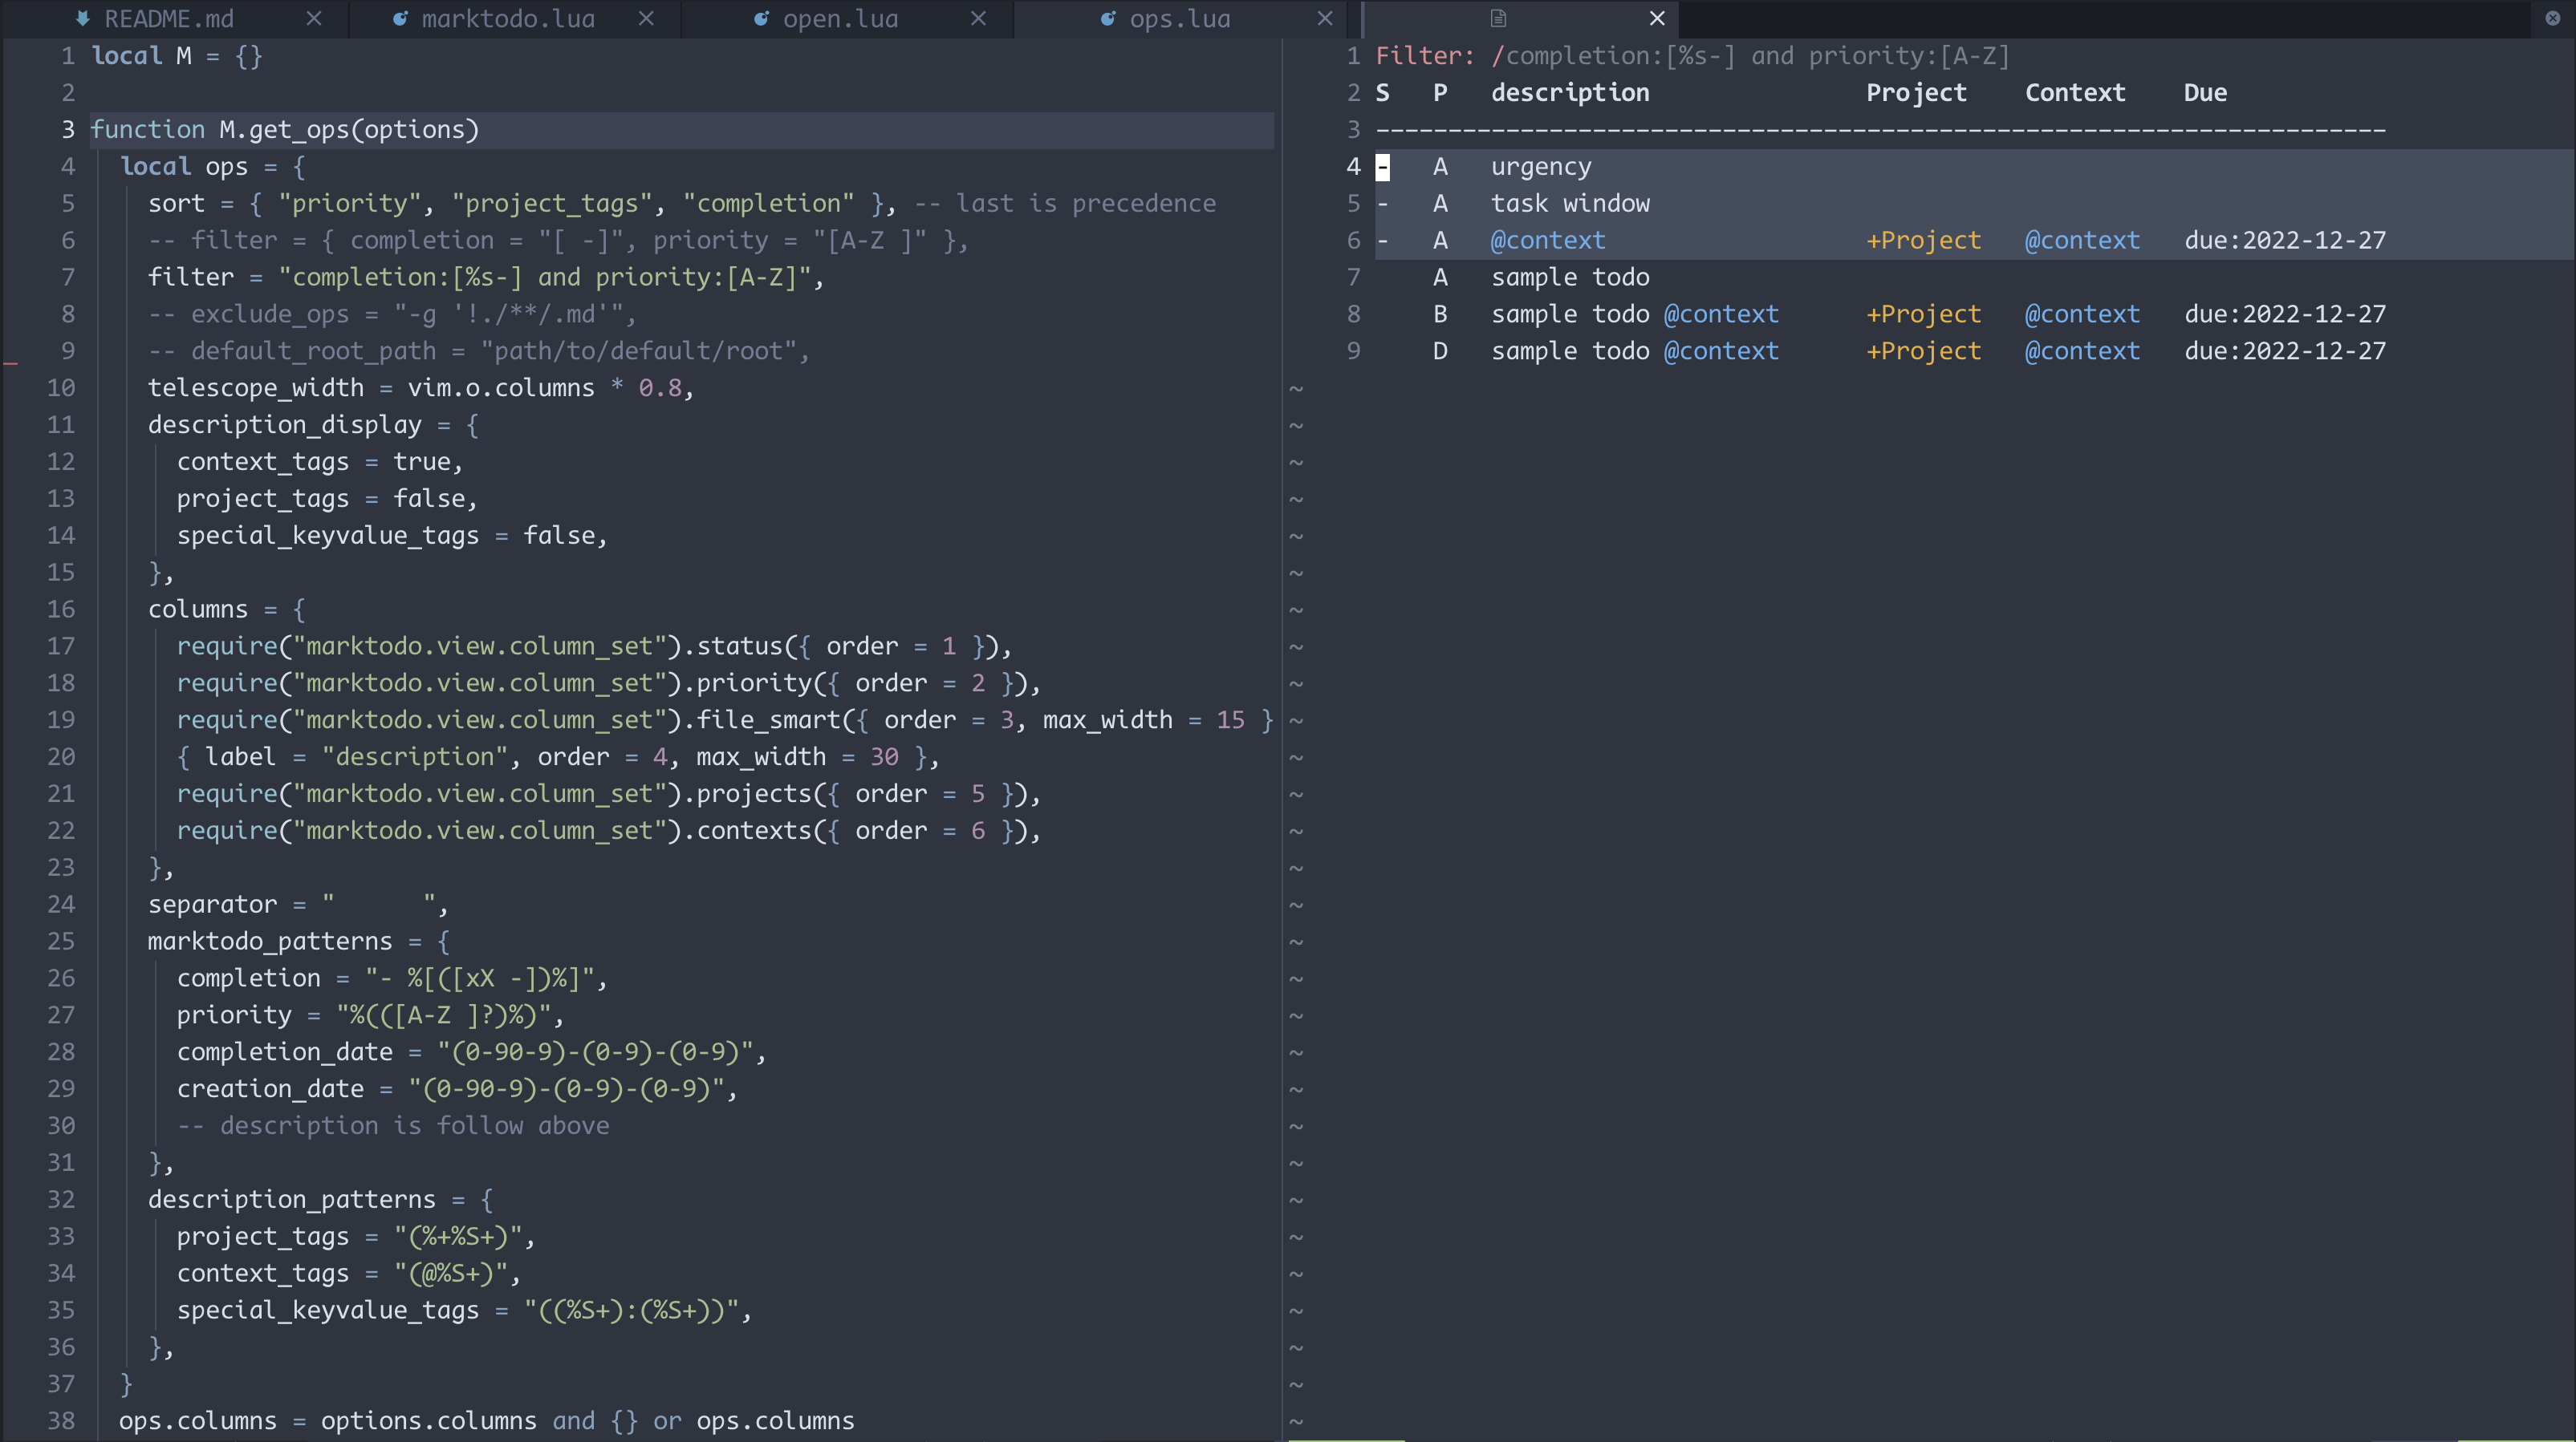Screen dimensions: 2576x1442
Task: Click the Lua icon on marktodo.lua tab
Action: point(400,19)
